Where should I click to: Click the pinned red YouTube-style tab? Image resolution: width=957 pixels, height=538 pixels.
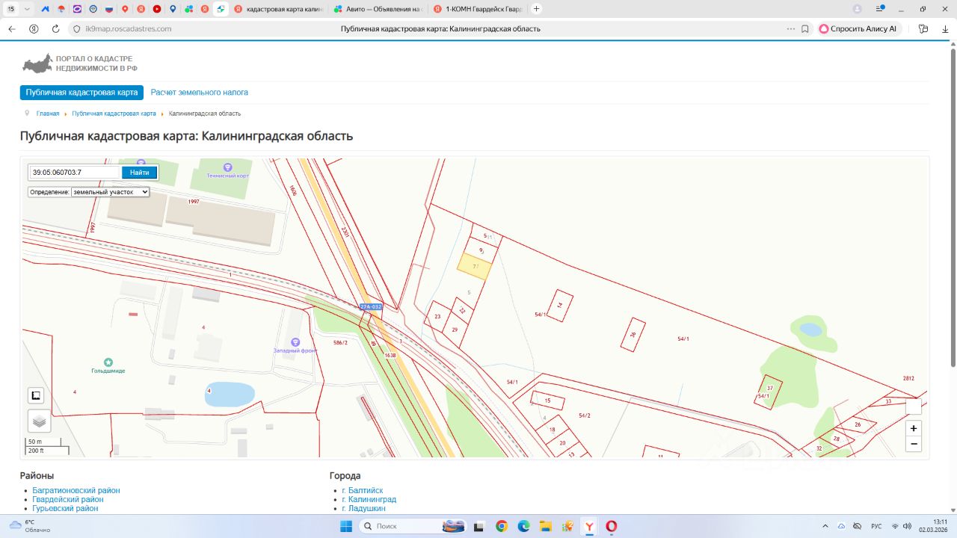157,9
